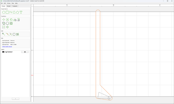Switch to the Toolpaths tab
174x104 pixels.
[15, 6]
